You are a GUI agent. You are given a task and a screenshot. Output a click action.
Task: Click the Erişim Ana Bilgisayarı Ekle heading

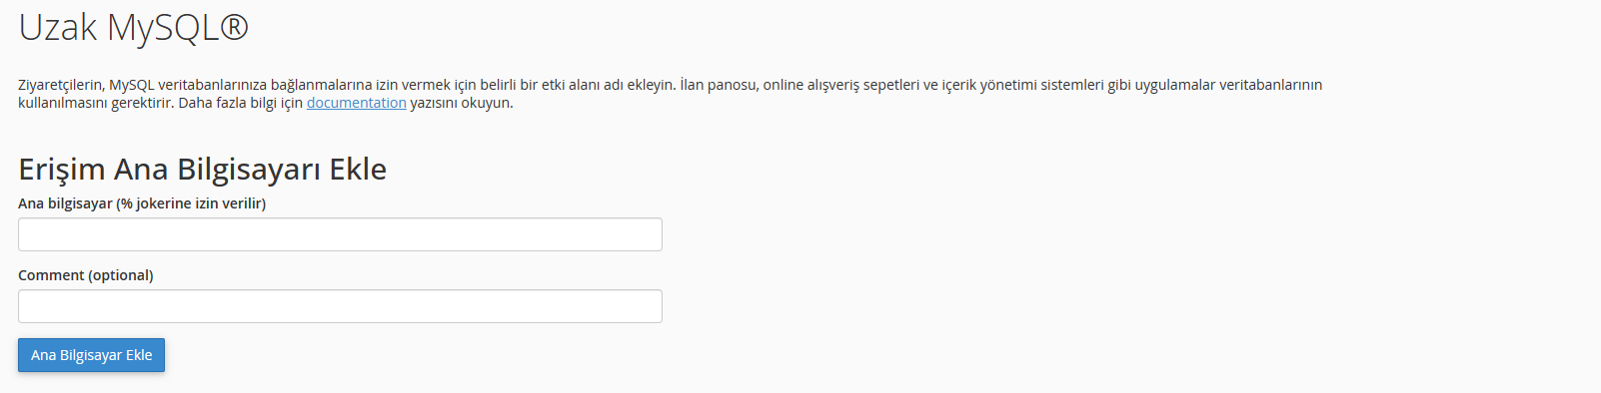point(202,169)
